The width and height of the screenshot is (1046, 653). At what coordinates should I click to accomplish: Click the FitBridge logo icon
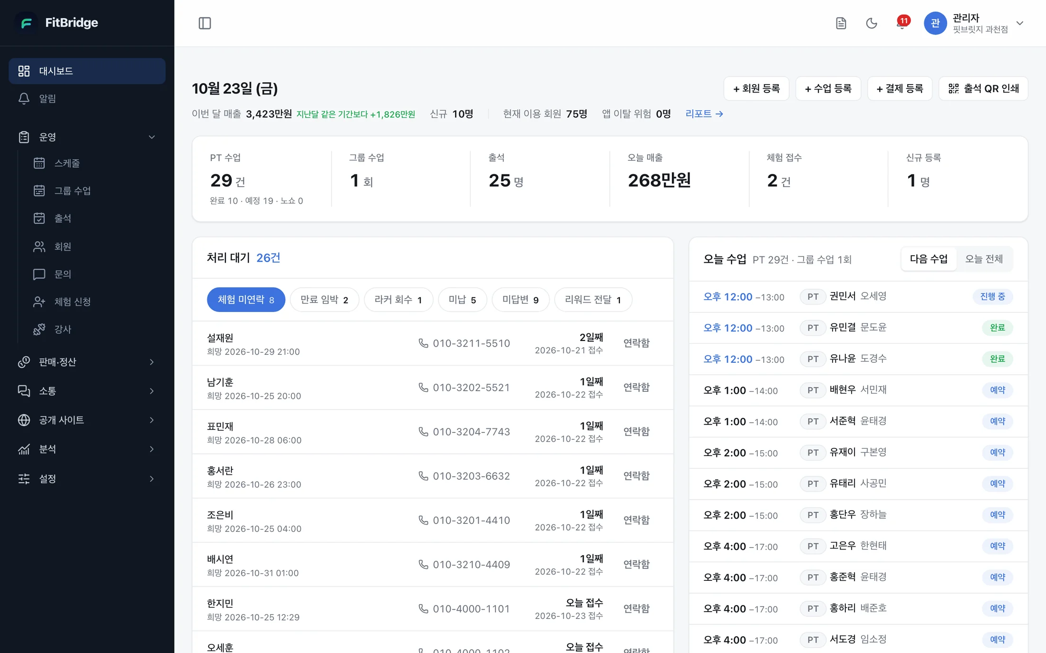[26, 22]
